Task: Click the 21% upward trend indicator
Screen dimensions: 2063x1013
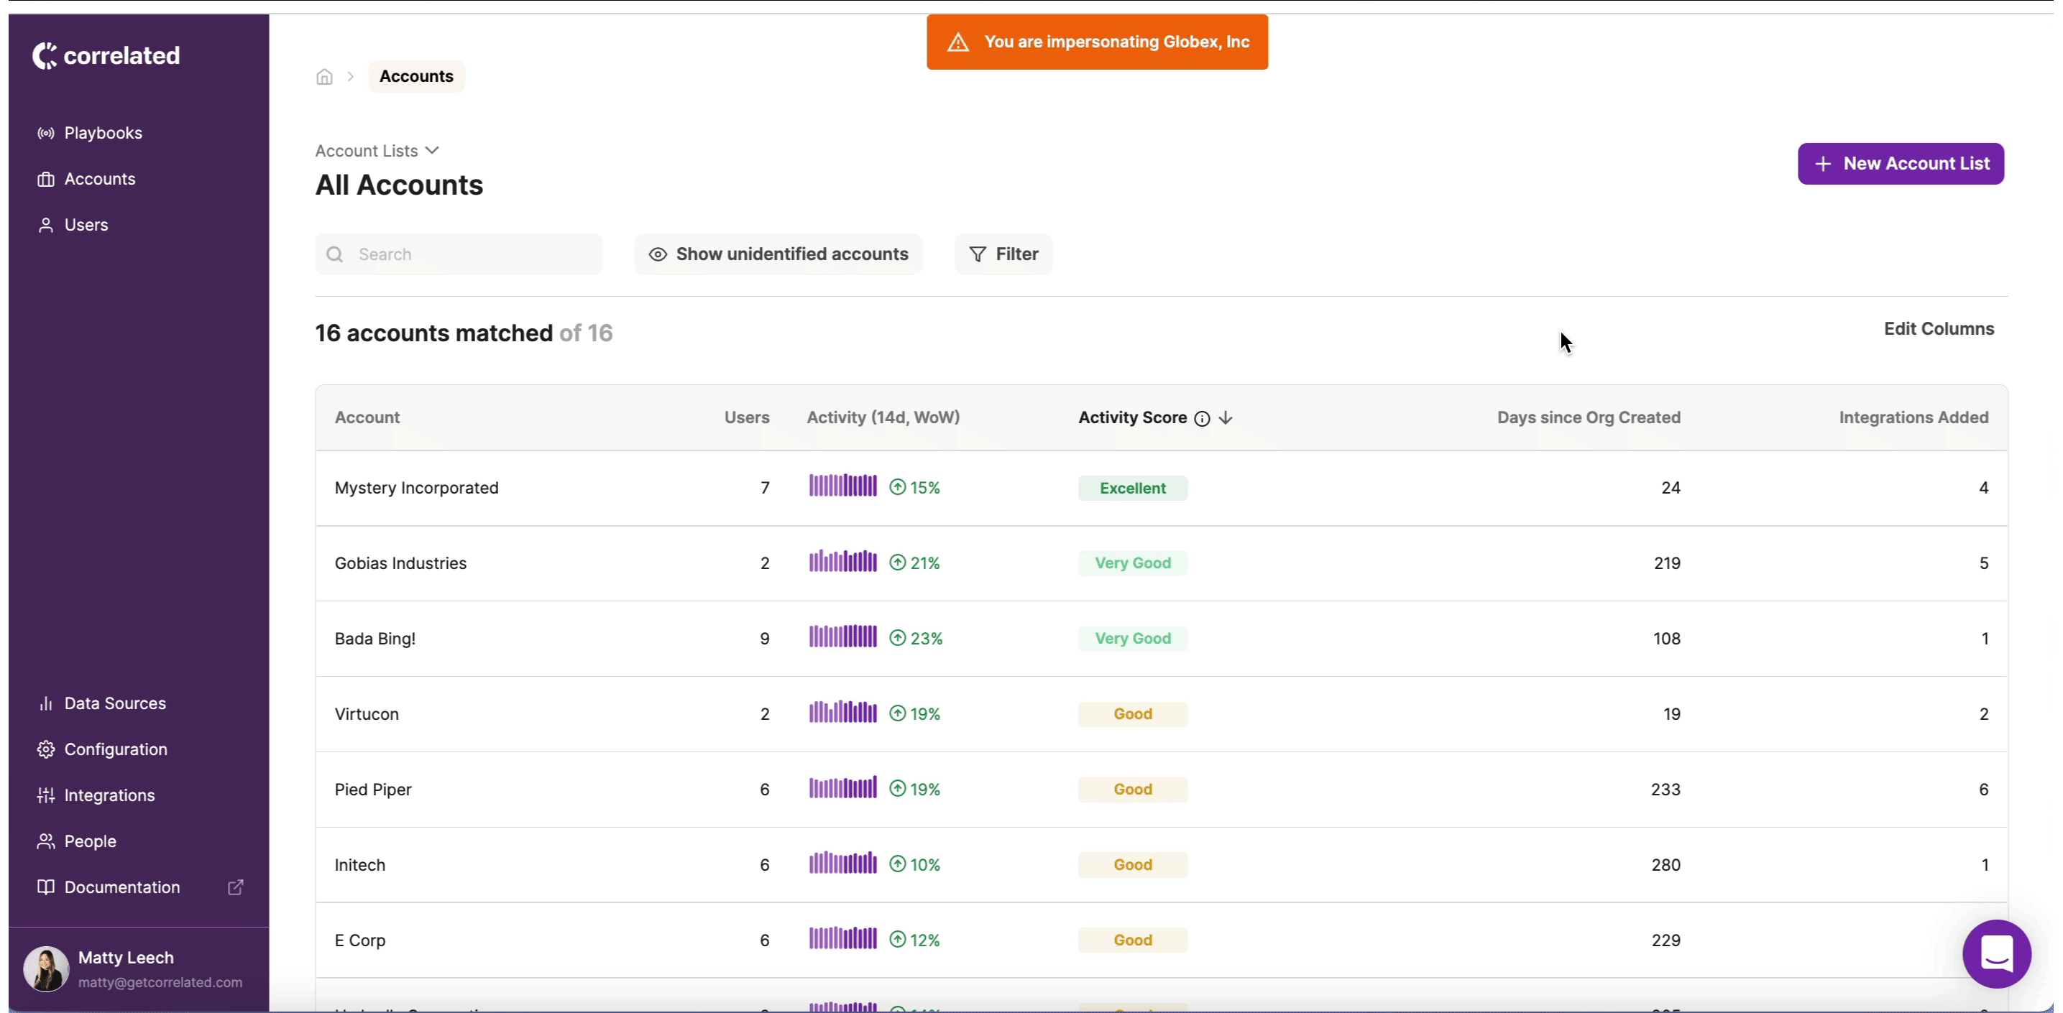Action: click(914, 563)
